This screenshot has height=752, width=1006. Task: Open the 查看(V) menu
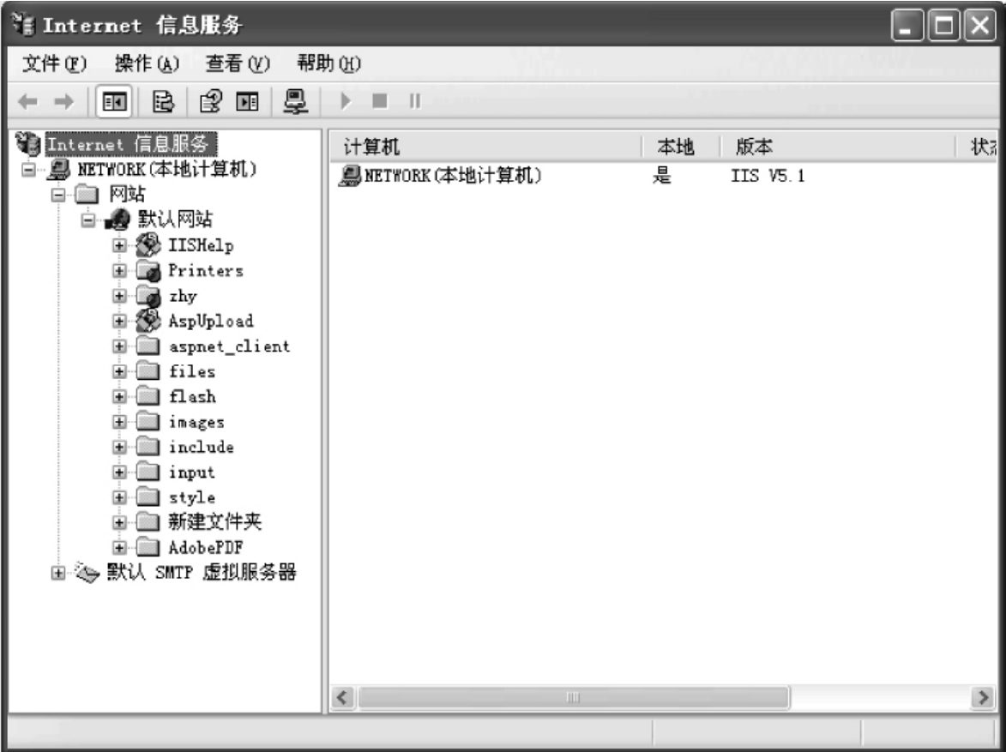(x=238, y=63)
